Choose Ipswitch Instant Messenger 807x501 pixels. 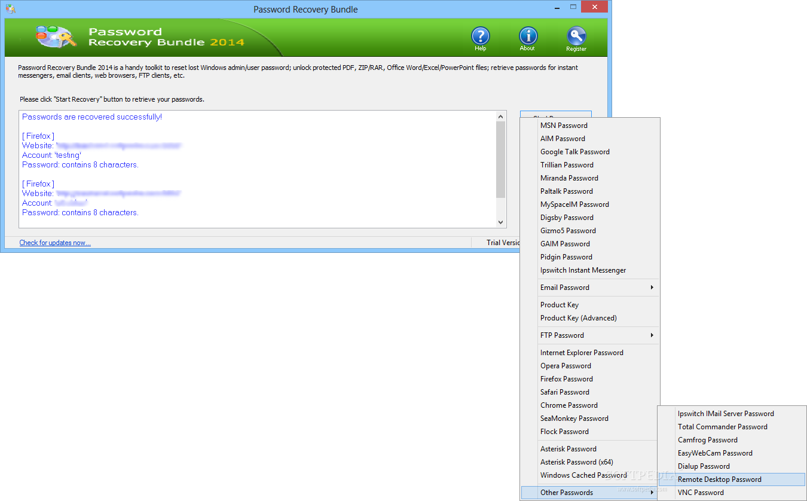coord(591,270)
